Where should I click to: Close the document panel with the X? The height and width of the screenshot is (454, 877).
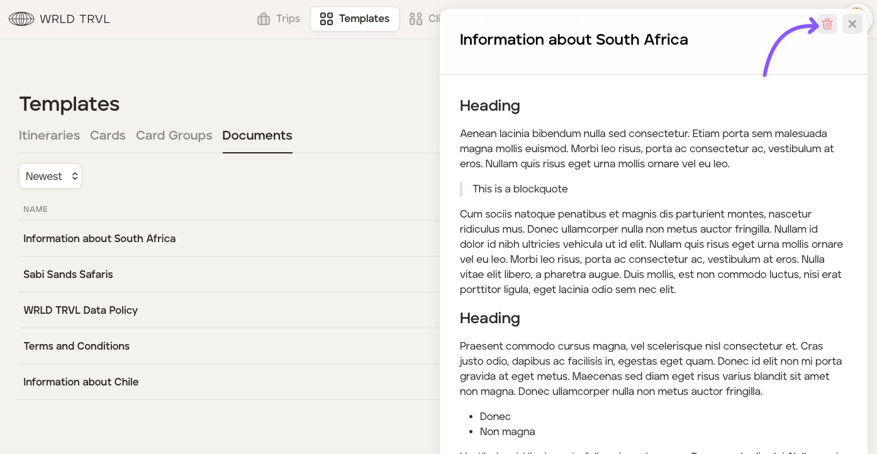852,24
